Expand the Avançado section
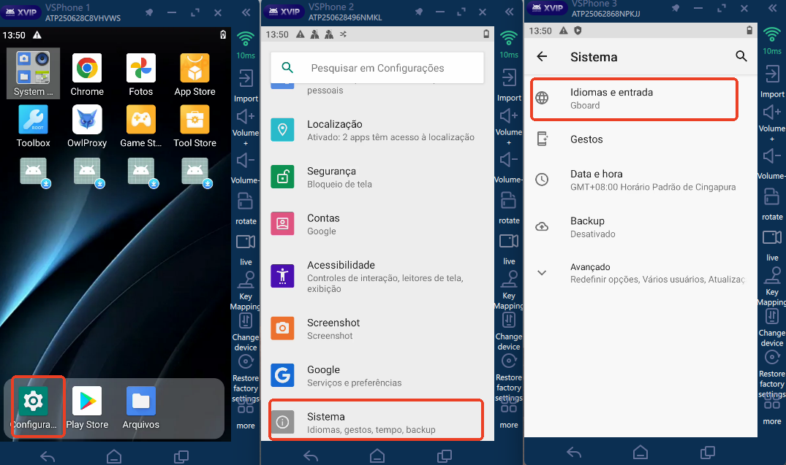 (542, 272)
